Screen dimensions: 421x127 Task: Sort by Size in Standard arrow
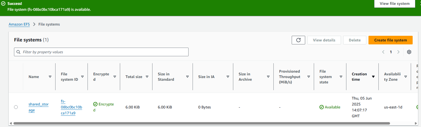coord(187,77)
